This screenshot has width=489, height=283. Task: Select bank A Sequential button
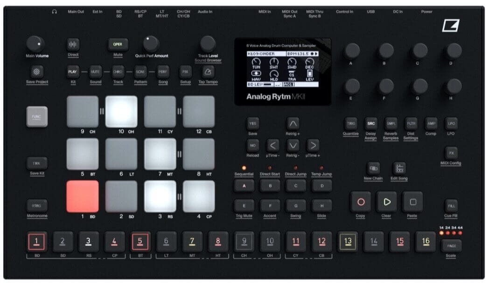pyautogui.click(x=244, y=186)
